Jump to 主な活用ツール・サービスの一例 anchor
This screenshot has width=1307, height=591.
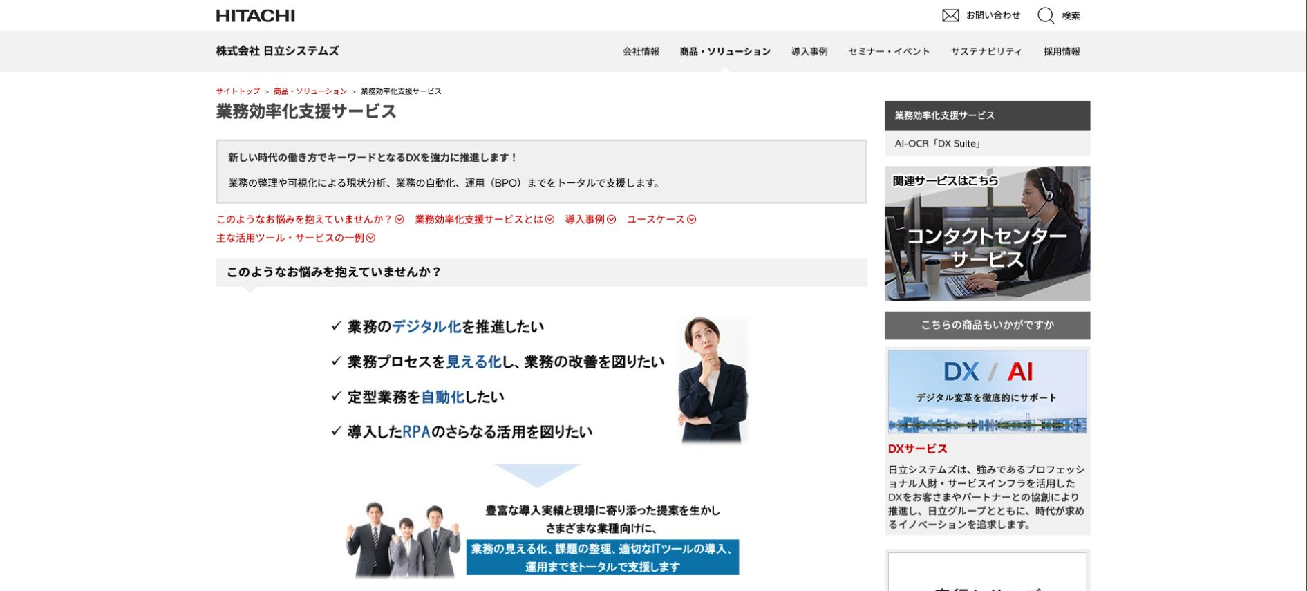(290, 238)
